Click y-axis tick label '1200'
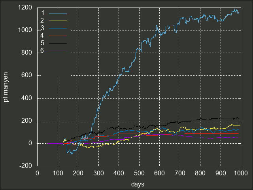The width and height of the screenshot is (253, 190). click(25, 8)
